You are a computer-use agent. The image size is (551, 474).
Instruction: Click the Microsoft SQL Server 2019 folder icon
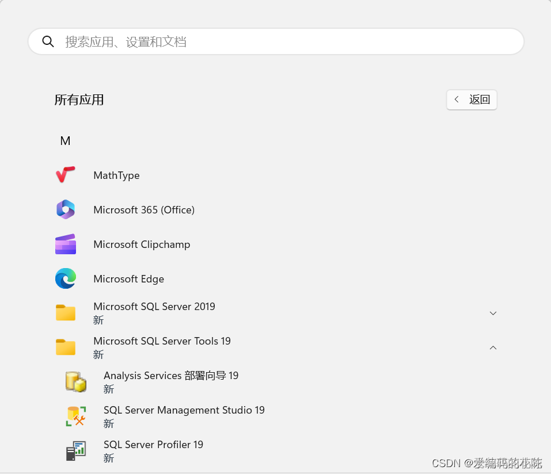(66, 312)
